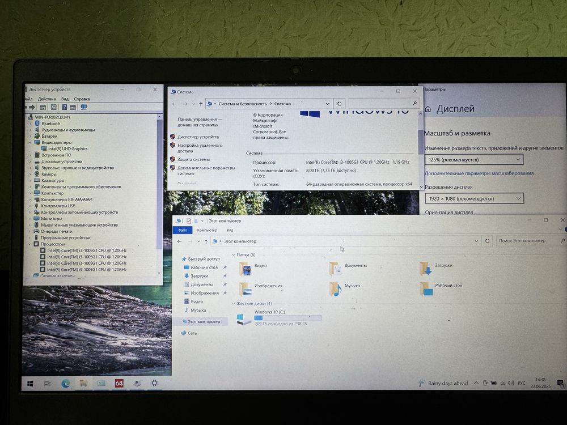Open the Вид menu in Device Manager
This screenshot has width=567, height=425.
point(65,99)
